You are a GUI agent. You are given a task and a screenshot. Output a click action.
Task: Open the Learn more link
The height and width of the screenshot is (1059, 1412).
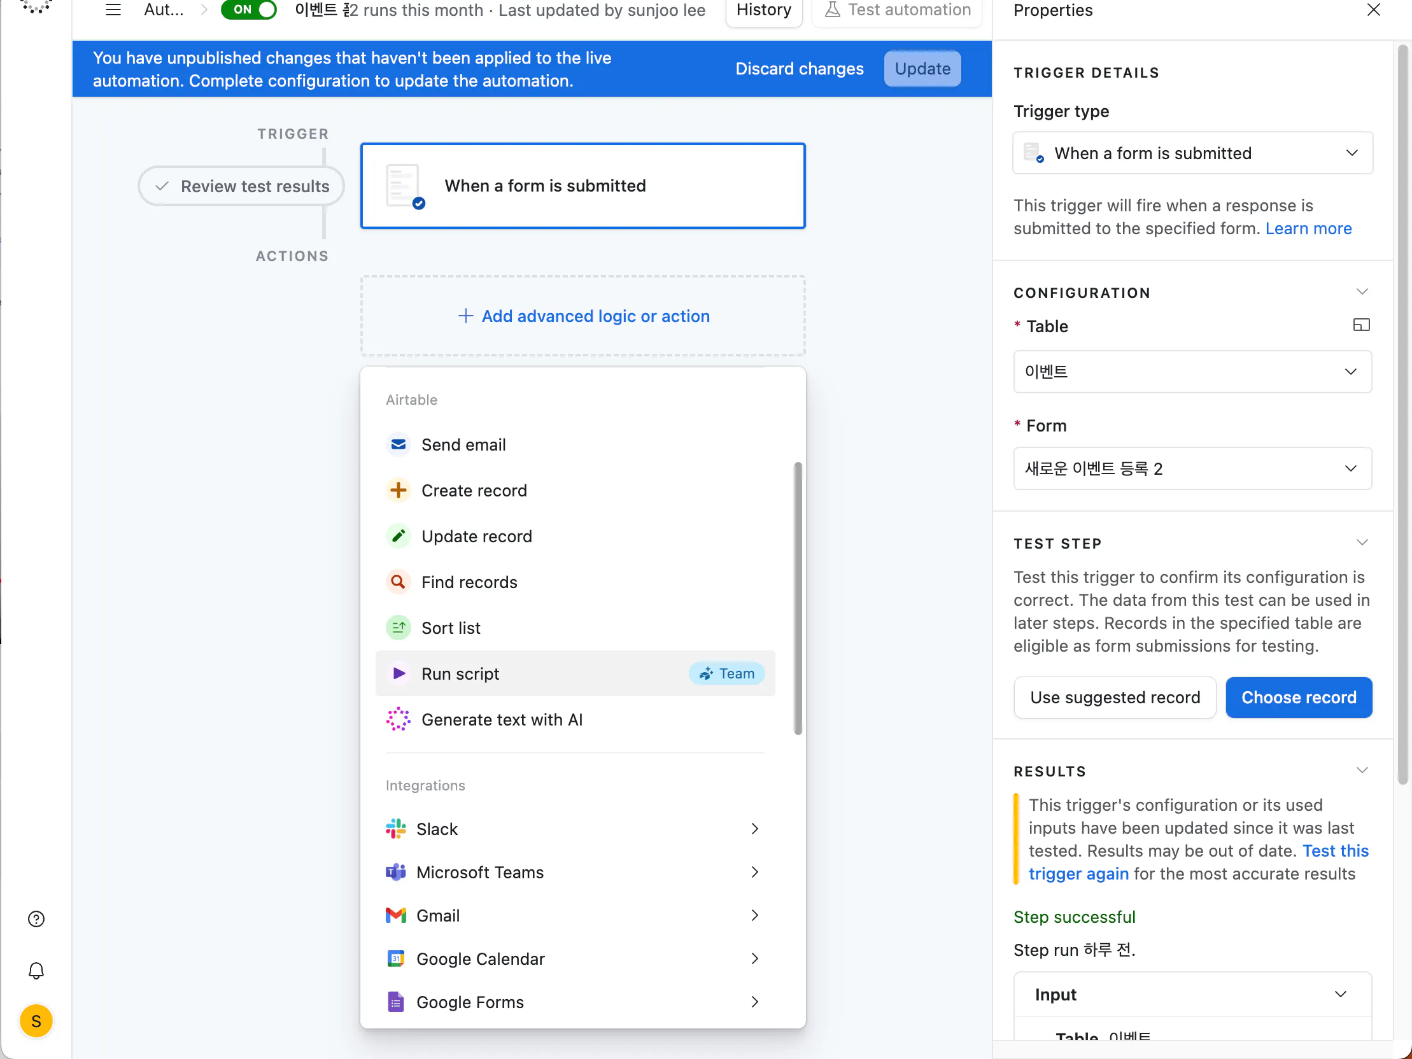coord(1308,228)
